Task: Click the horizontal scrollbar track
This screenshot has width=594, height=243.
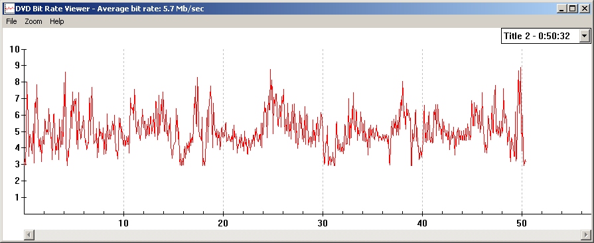Action: (307, 234)
